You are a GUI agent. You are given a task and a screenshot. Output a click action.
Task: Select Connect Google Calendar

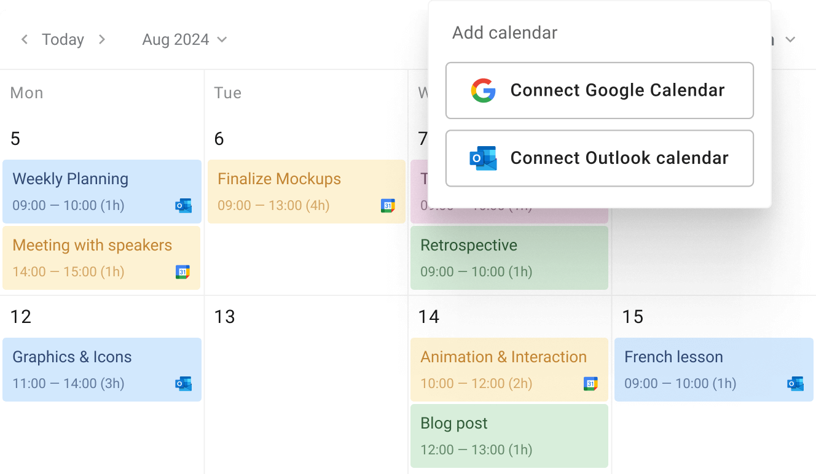click(x=599, y=90)
